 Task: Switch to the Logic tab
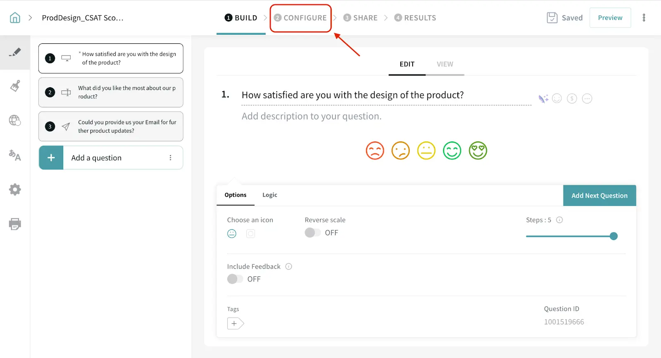(269, 195)
